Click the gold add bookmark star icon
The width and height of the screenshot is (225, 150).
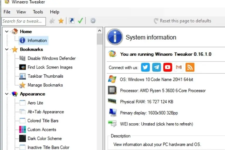pyautogui.click(x=61, y=21)
